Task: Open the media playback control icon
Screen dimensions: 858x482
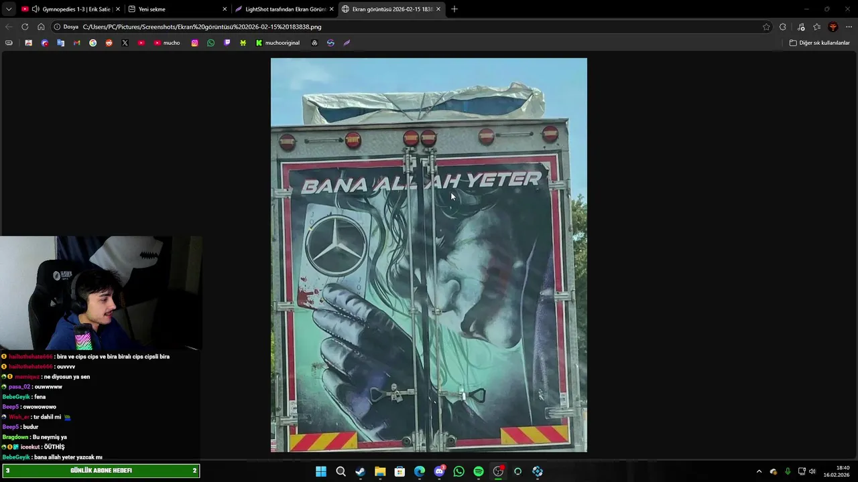Action: click(x=801, y=27)
